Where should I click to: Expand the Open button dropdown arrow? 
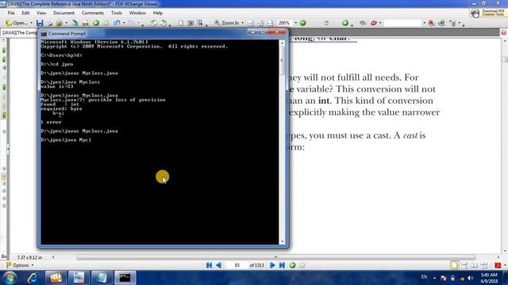point(31,23)
